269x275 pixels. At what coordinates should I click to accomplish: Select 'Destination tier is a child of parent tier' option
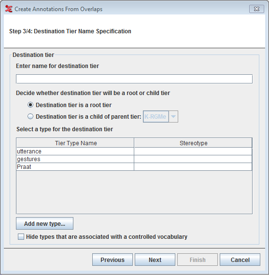(30, 116)
